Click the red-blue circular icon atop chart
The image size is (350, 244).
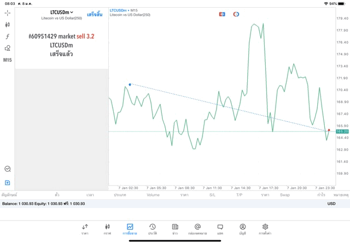[236, 14]
